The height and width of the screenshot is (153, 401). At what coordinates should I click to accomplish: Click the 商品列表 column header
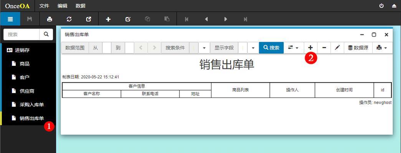click(240, 90)
